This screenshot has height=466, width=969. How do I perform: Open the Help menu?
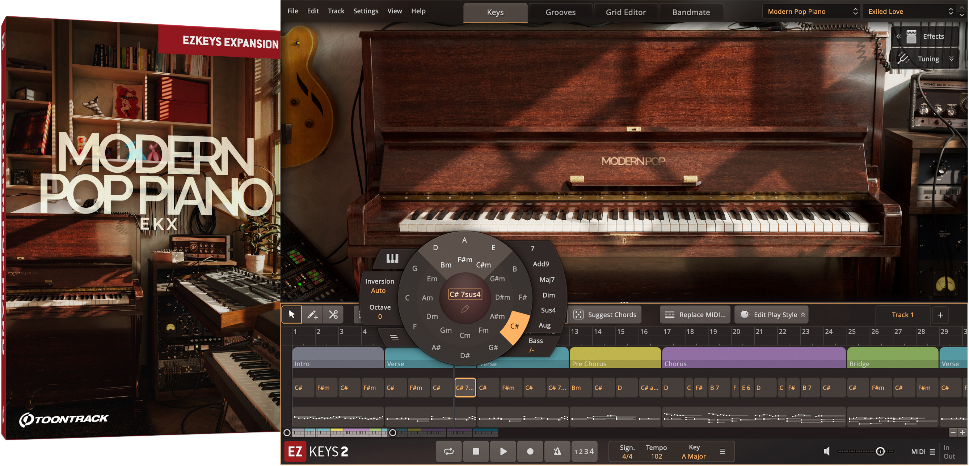[x=418, y=11]
